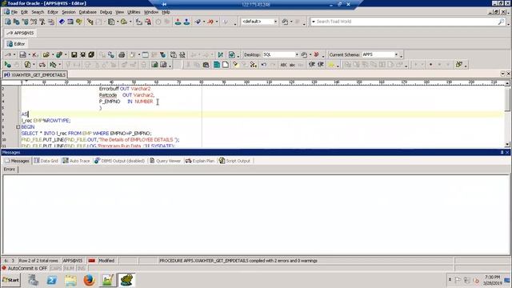The image size is (512, 288).
Task: Open the Current Schema APPS dropdown
Action: 396,55
